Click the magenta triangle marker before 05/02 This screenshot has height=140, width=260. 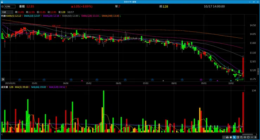(82, 81)
